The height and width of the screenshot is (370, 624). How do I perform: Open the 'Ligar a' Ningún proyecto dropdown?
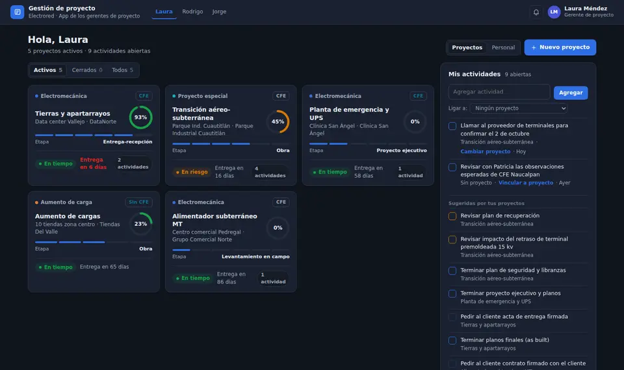click(x=519, y=108)
